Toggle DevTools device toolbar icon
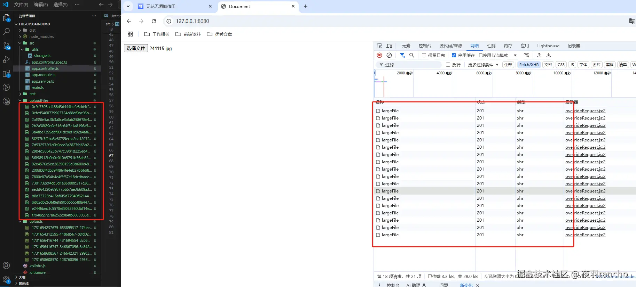Image resolution: width=636 pixels, height=287 pixels. pos(389,46)
